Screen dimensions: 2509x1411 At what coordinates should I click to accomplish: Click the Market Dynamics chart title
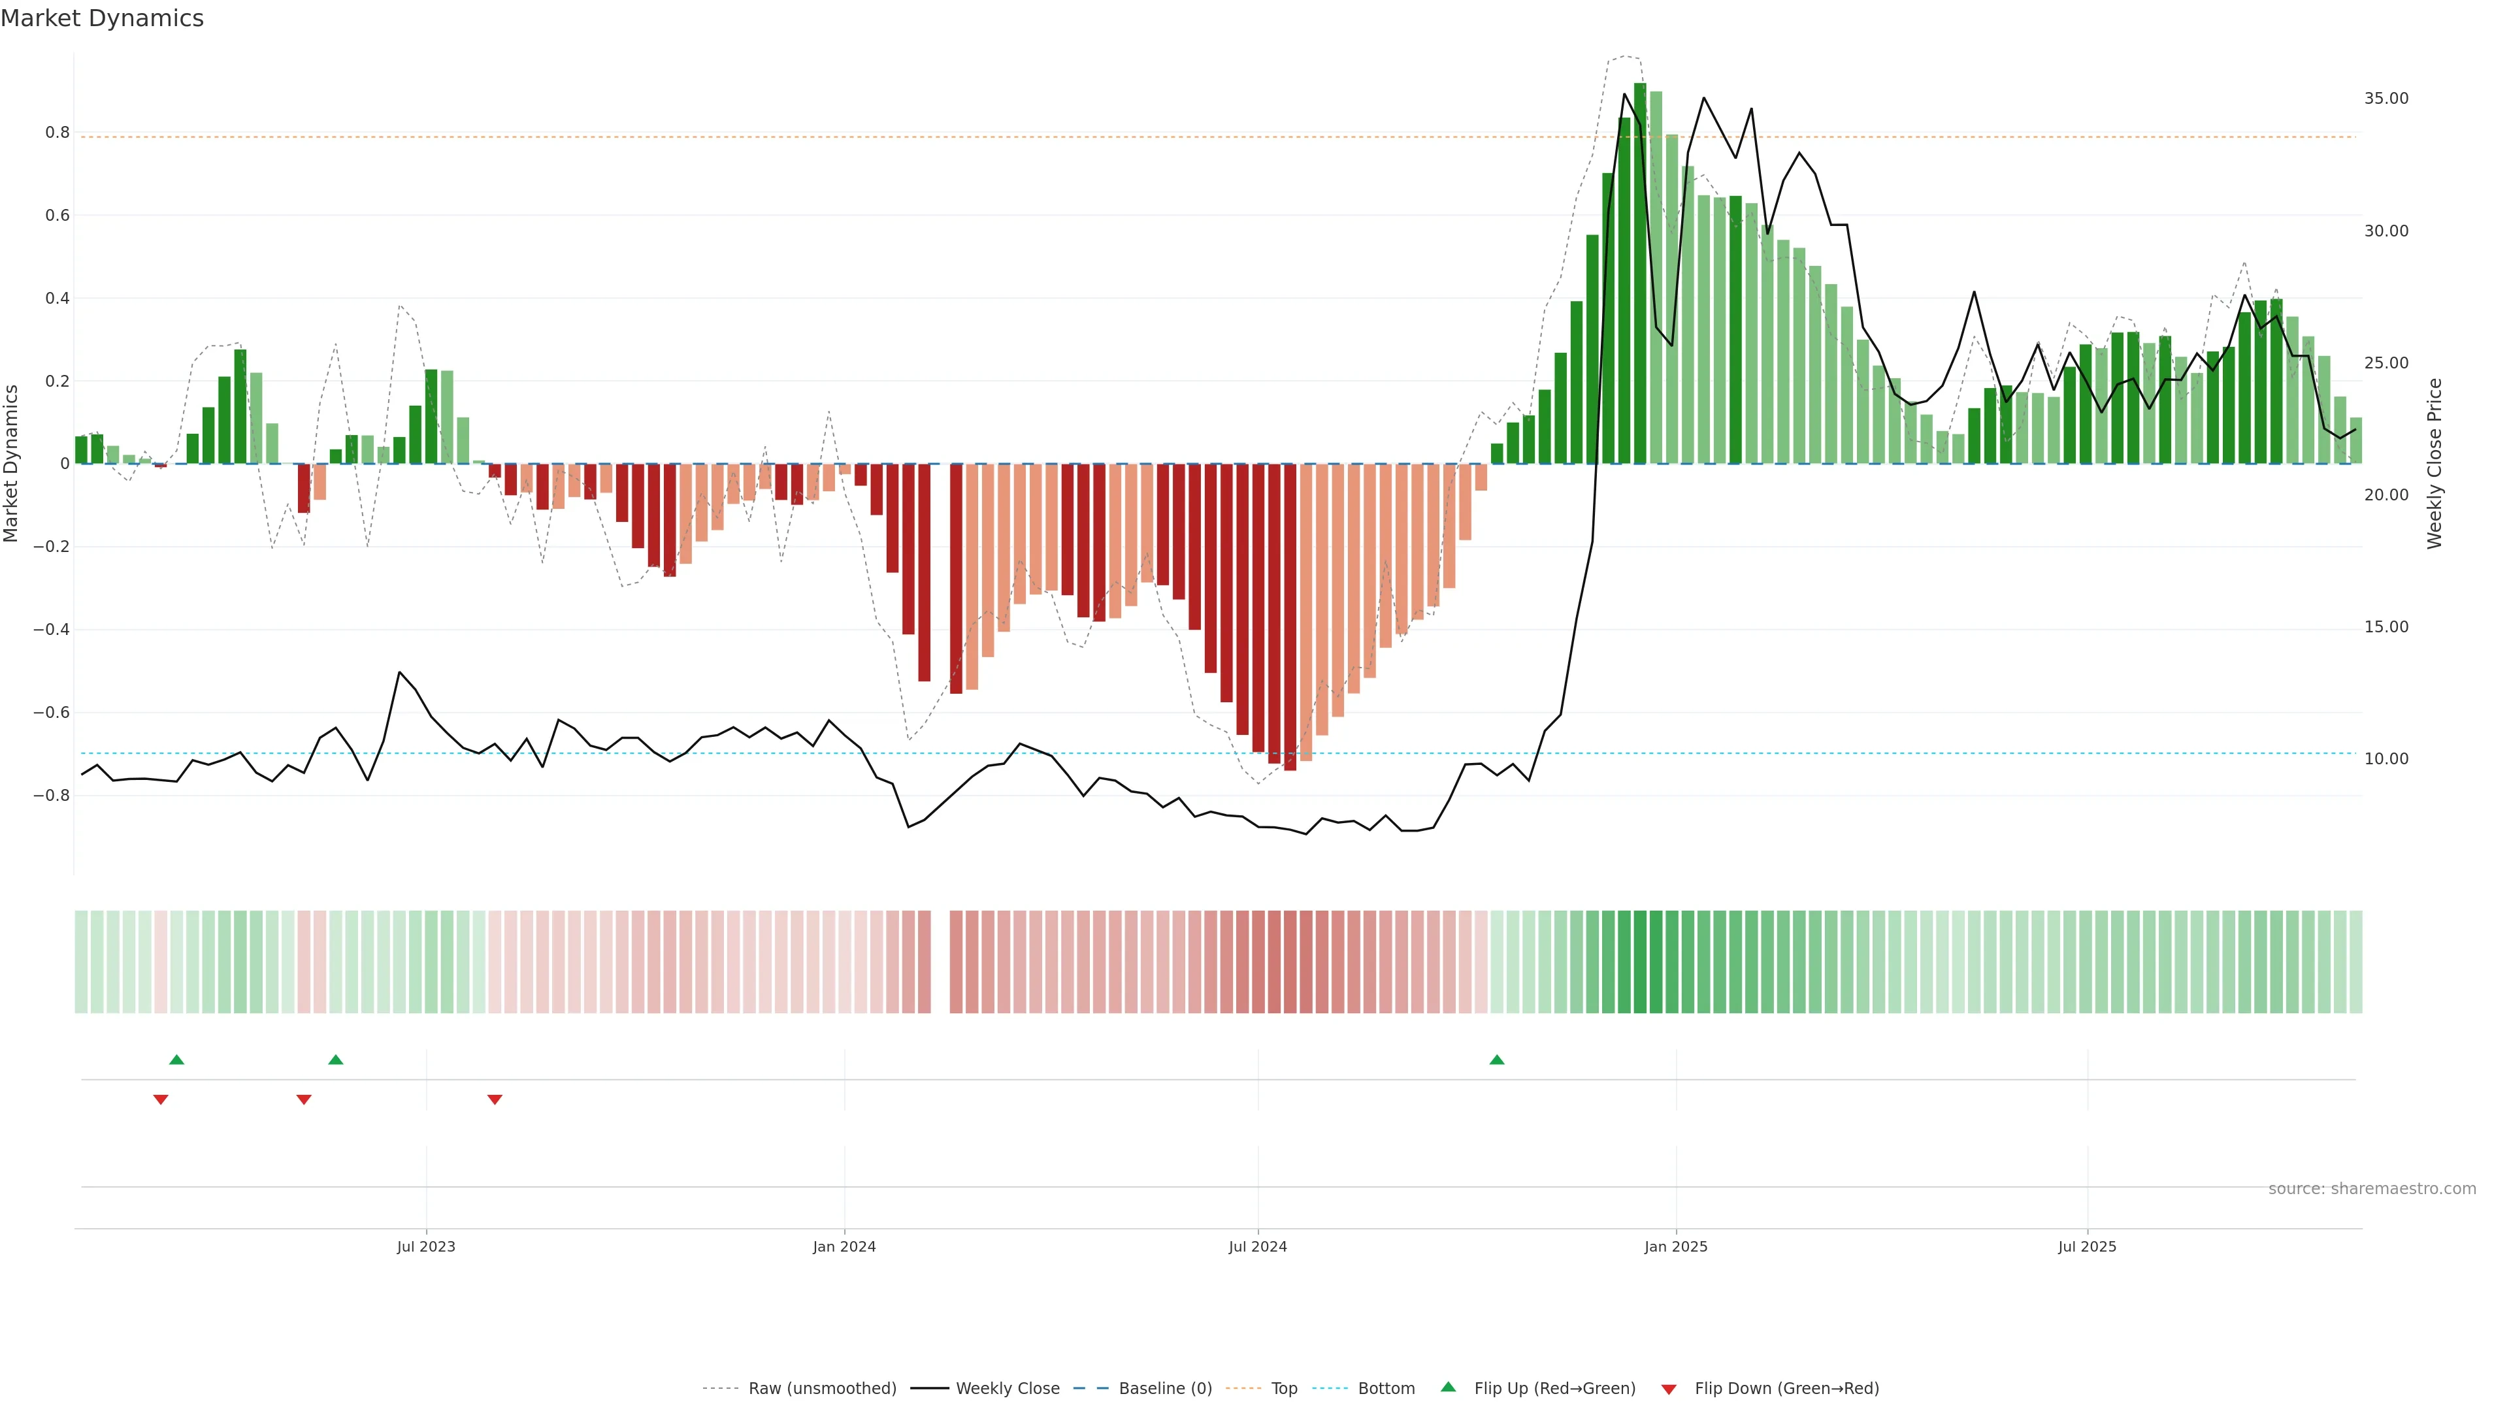pyautogui.click(x=103, y=18)
